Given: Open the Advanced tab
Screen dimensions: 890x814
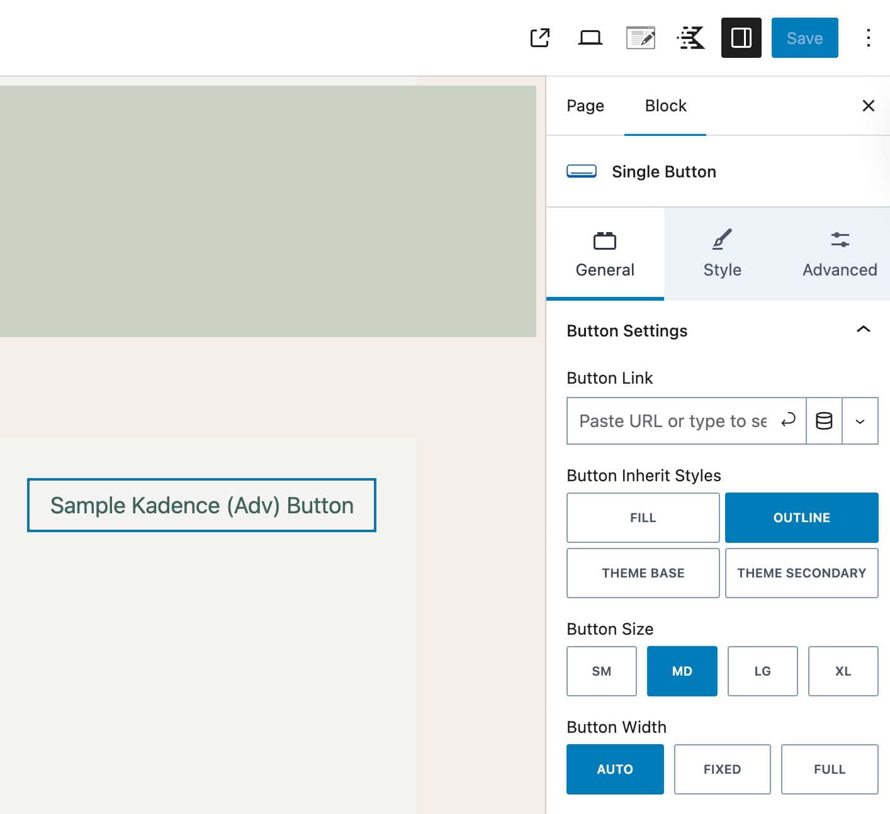Looking at the screenshot, I should pos(839,254).
